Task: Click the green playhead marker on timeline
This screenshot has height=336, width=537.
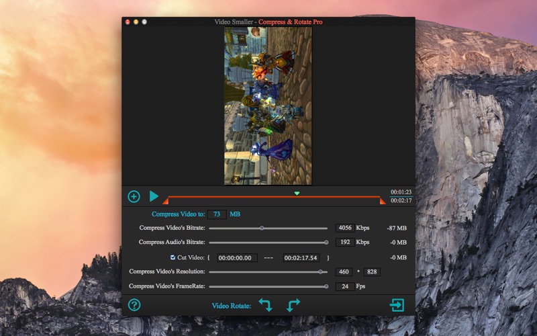Action: point(297,194)
